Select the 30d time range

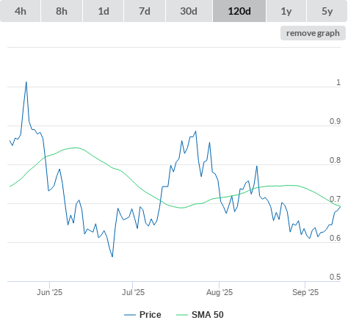point(189,11)
